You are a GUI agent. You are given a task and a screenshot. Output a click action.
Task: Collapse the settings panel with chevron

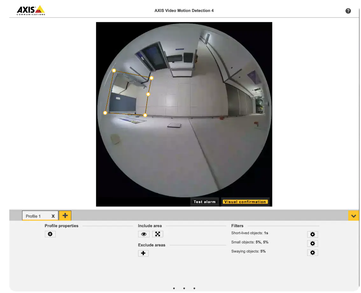[353, 216]
